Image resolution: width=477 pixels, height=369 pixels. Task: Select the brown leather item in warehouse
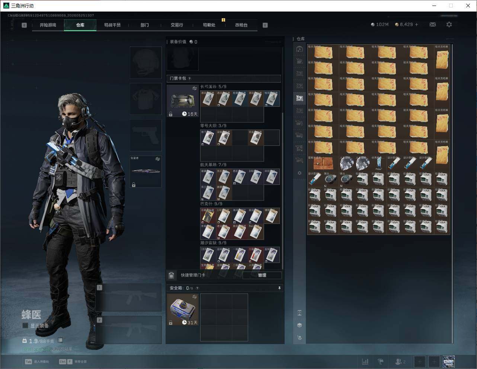[323, 164]
